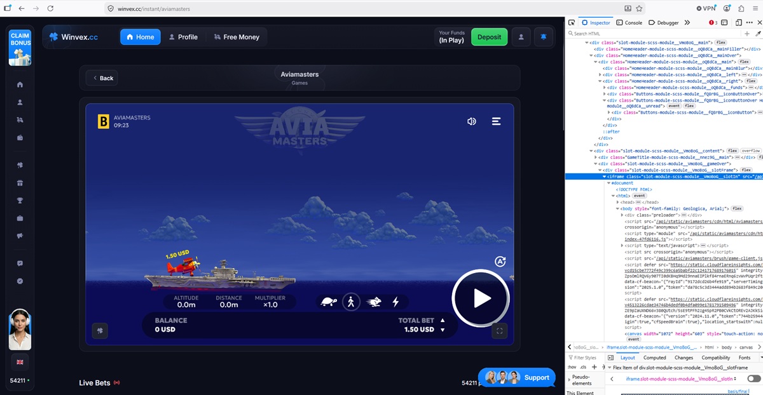Click the winvex.cc address bar
The height and width of the screenshot is (395, 763).
(x=364, y=8)
